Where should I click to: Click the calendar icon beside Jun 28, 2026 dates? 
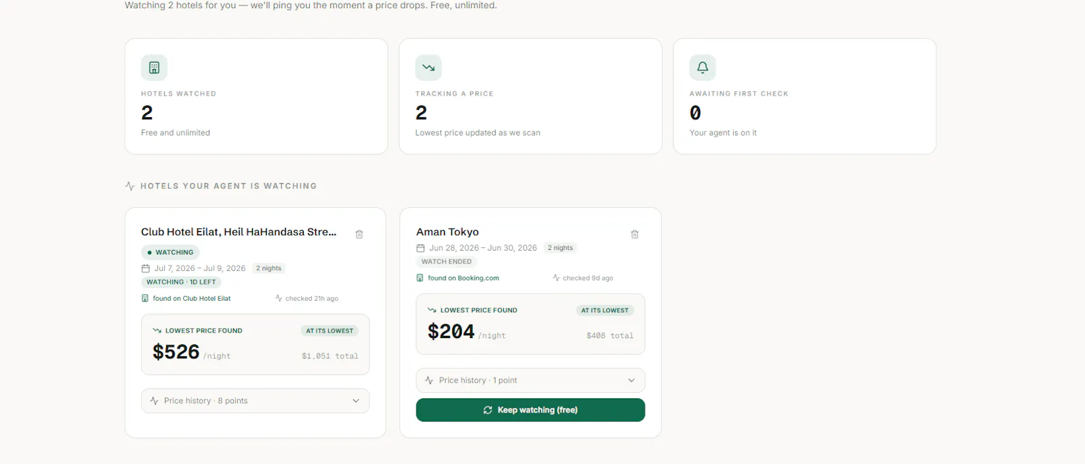coord(420,248)
